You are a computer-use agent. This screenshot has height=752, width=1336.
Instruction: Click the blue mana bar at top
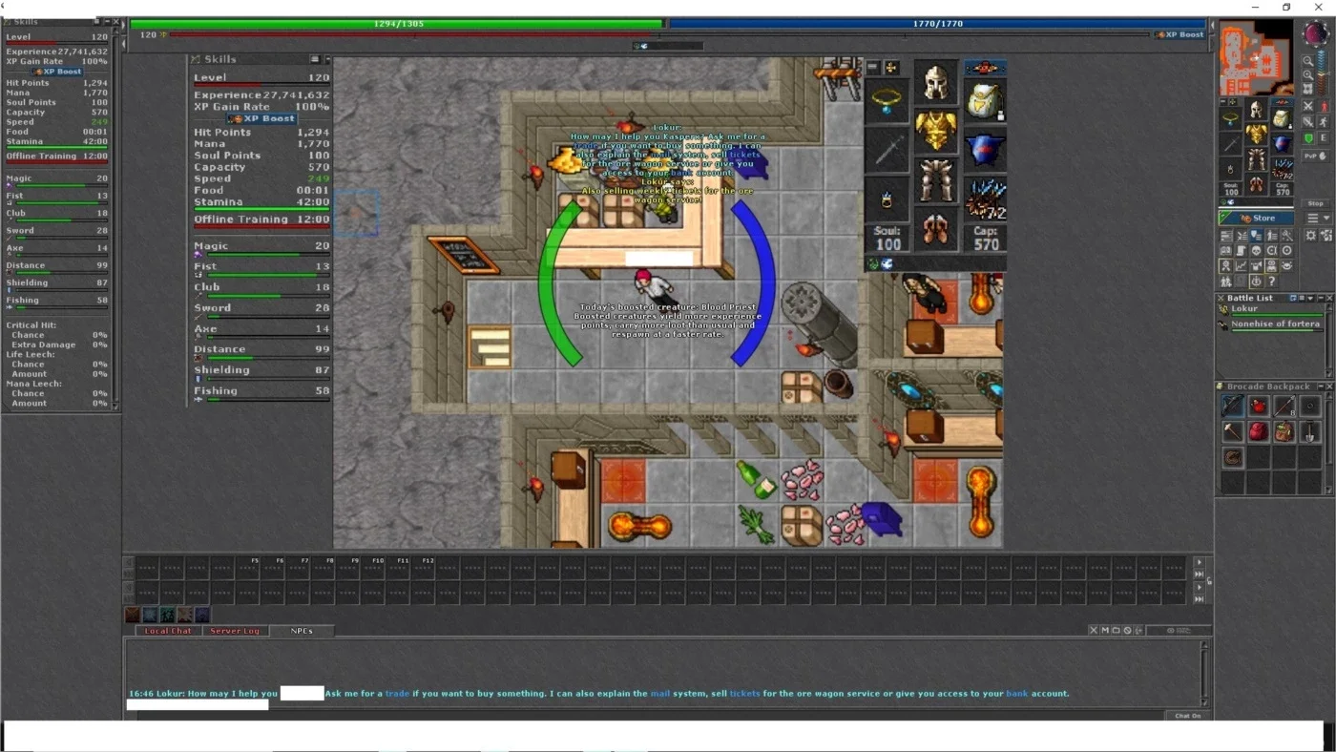click(x=937, y=23)
